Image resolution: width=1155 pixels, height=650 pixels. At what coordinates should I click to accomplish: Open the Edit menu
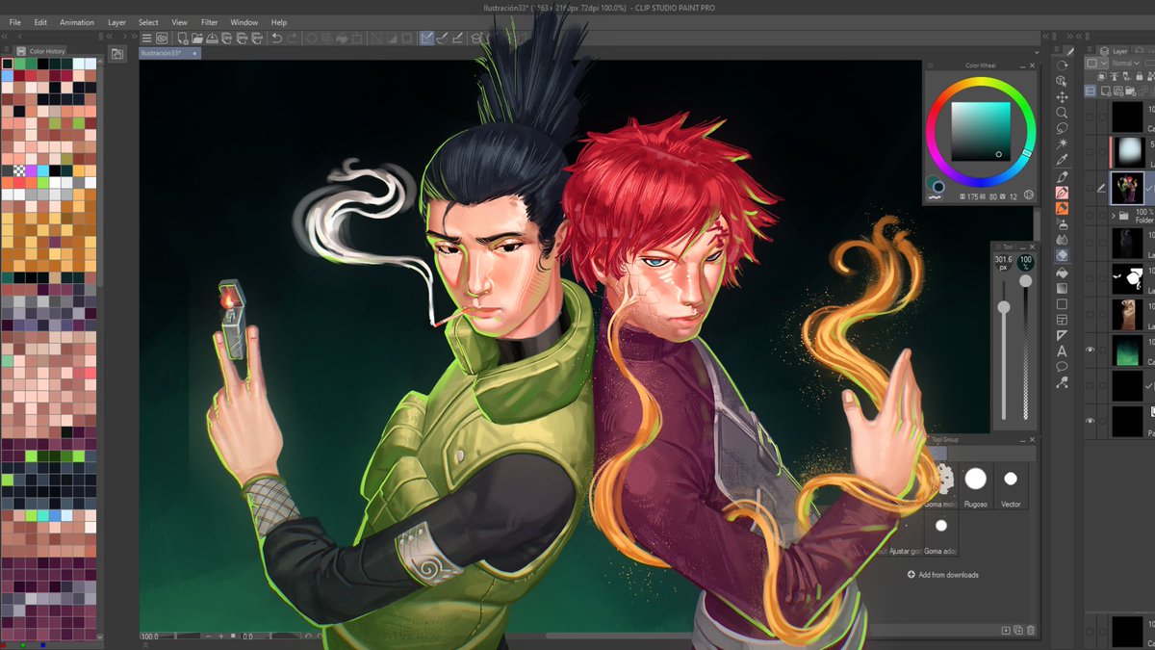tap(40, 22)
